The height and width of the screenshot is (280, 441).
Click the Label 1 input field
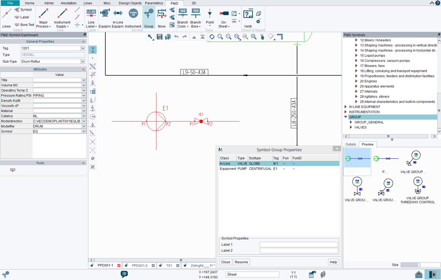(x=298, y=244)
